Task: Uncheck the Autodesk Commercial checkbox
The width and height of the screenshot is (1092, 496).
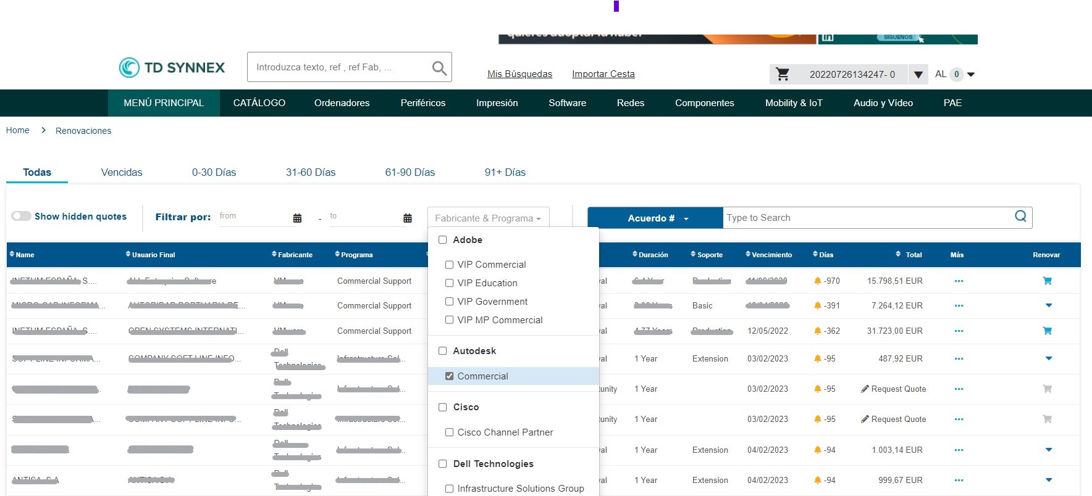Action: (449, 376)
